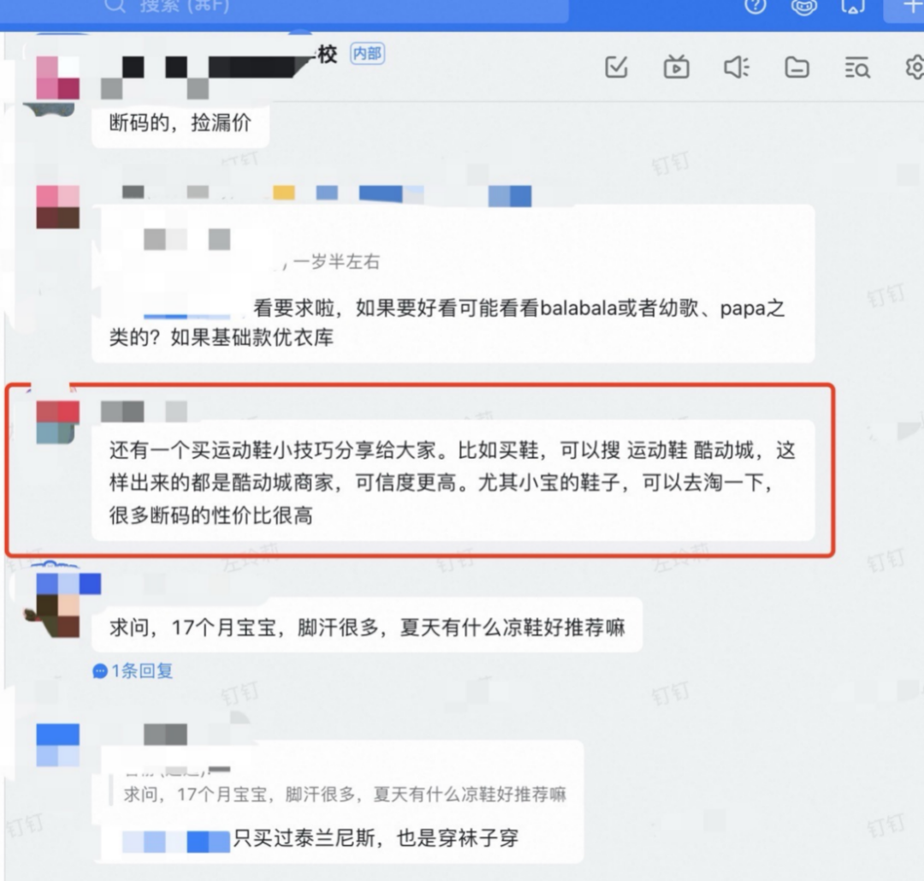Click avatar of the 凉鞋 question sender
The image size is (924, 881).
click(x=58, y=605)
